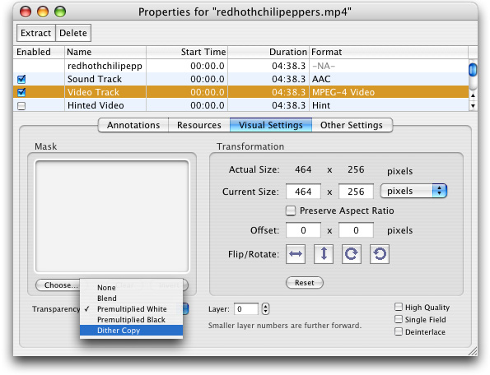
Task: Select the Video Track row
Action: click(x=240, y=92)
